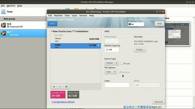Click the keyboard layout icon beside us
The image size is (195, 109).
130,24
